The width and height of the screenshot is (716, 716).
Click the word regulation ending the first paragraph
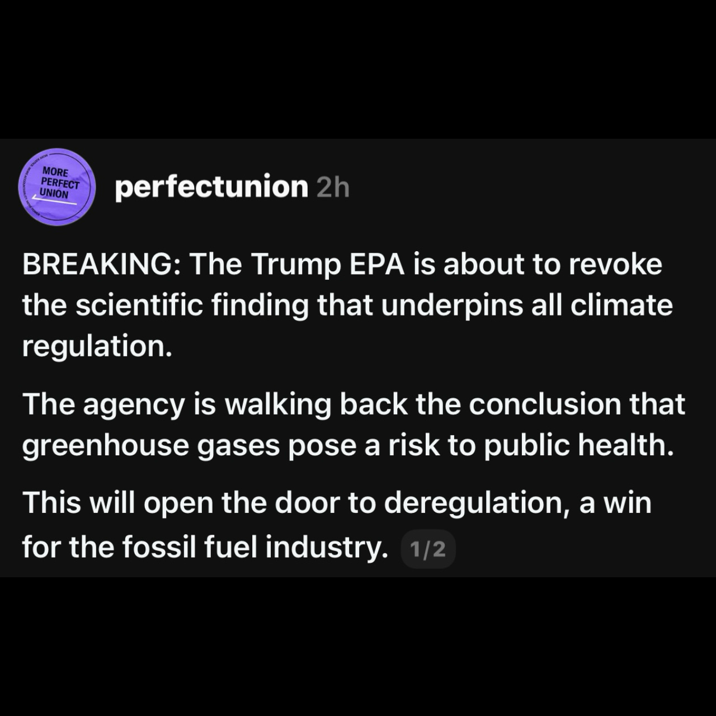point(95,346)
